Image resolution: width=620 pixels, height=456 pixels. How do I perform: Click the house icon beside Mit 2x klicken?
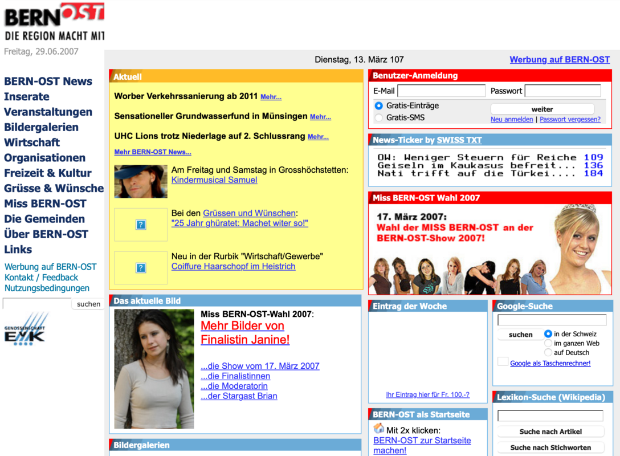[379, 428]
